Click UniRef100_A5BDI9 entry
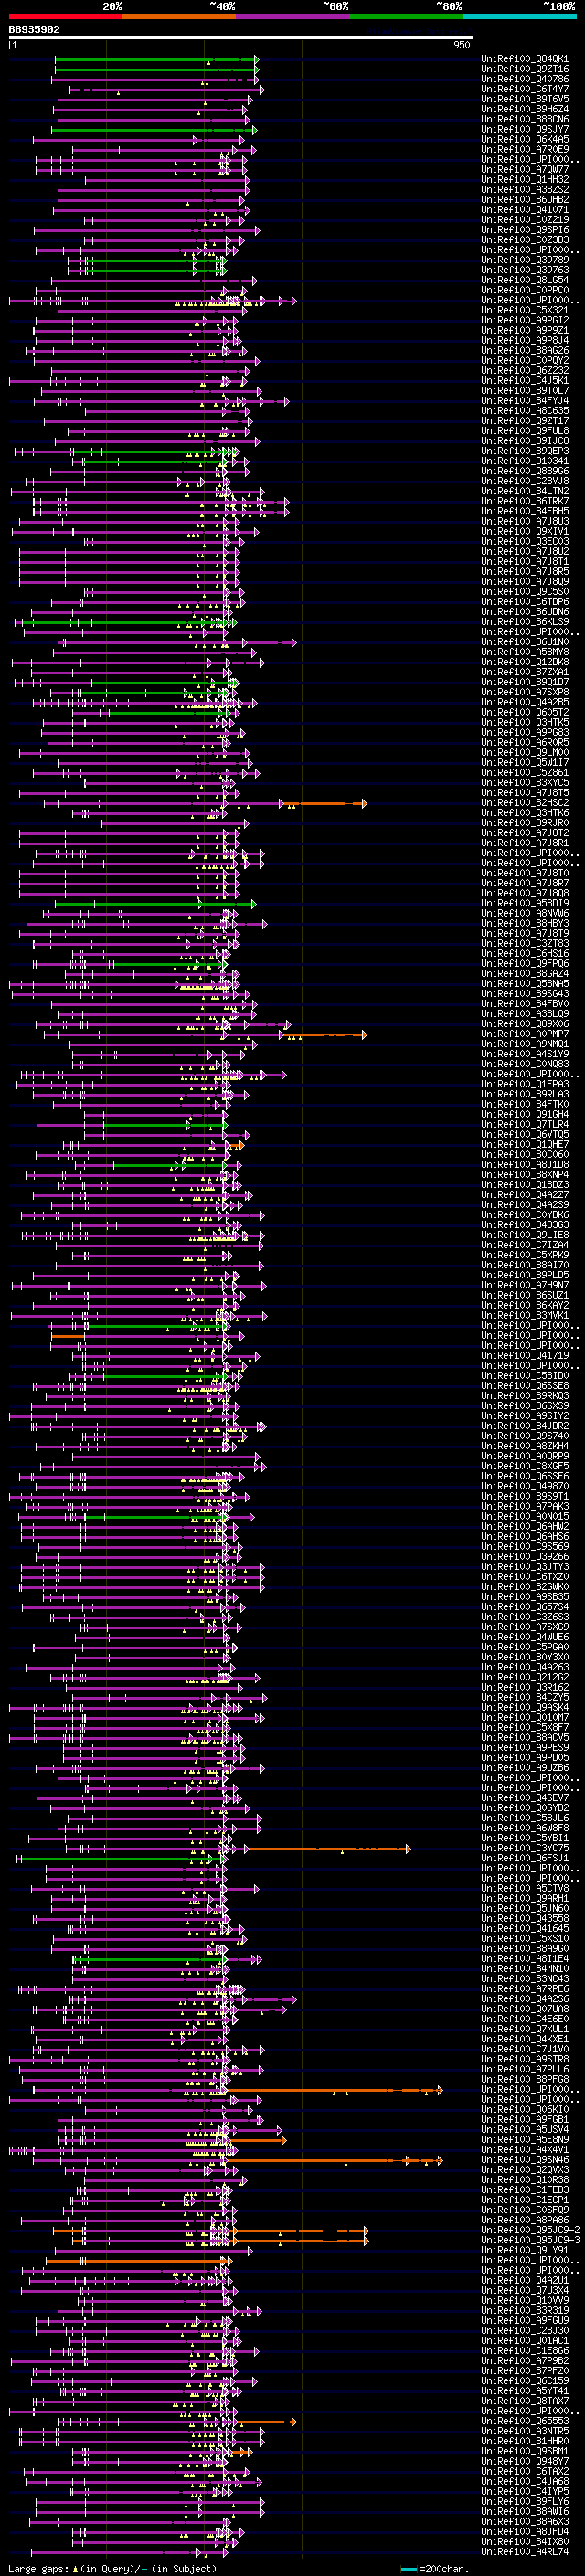 pyautogui.click(x=525, y=903)
